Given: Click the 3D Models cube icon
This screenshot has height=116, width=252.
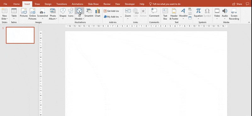Looking at the screenshot, I should point(79,11).
